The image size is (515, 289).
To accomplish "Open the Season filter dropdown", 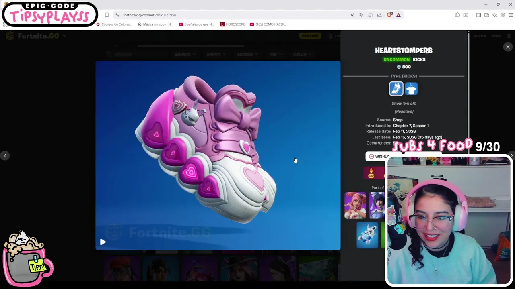I will pyautogui.click(x=247, y=54).
